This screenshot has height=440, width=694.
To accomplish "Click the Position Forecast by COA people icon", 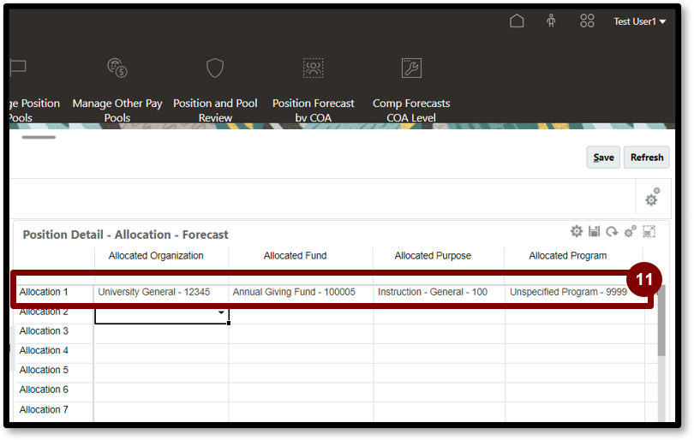I will point(313,68).
